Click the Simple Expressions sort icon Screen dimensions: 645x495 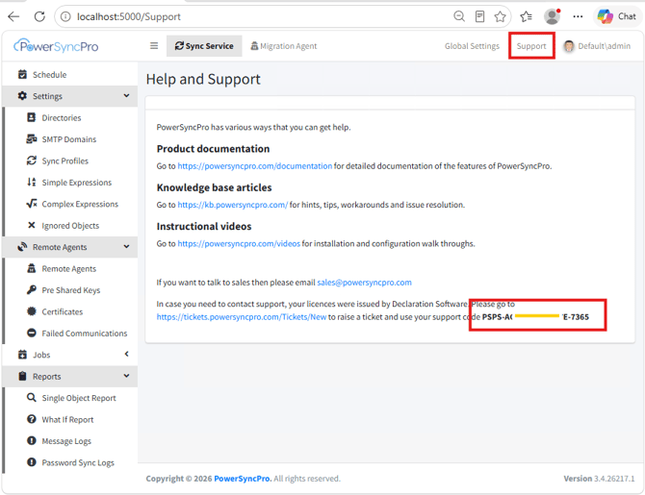pyautogui.click(x=31, y=182)
